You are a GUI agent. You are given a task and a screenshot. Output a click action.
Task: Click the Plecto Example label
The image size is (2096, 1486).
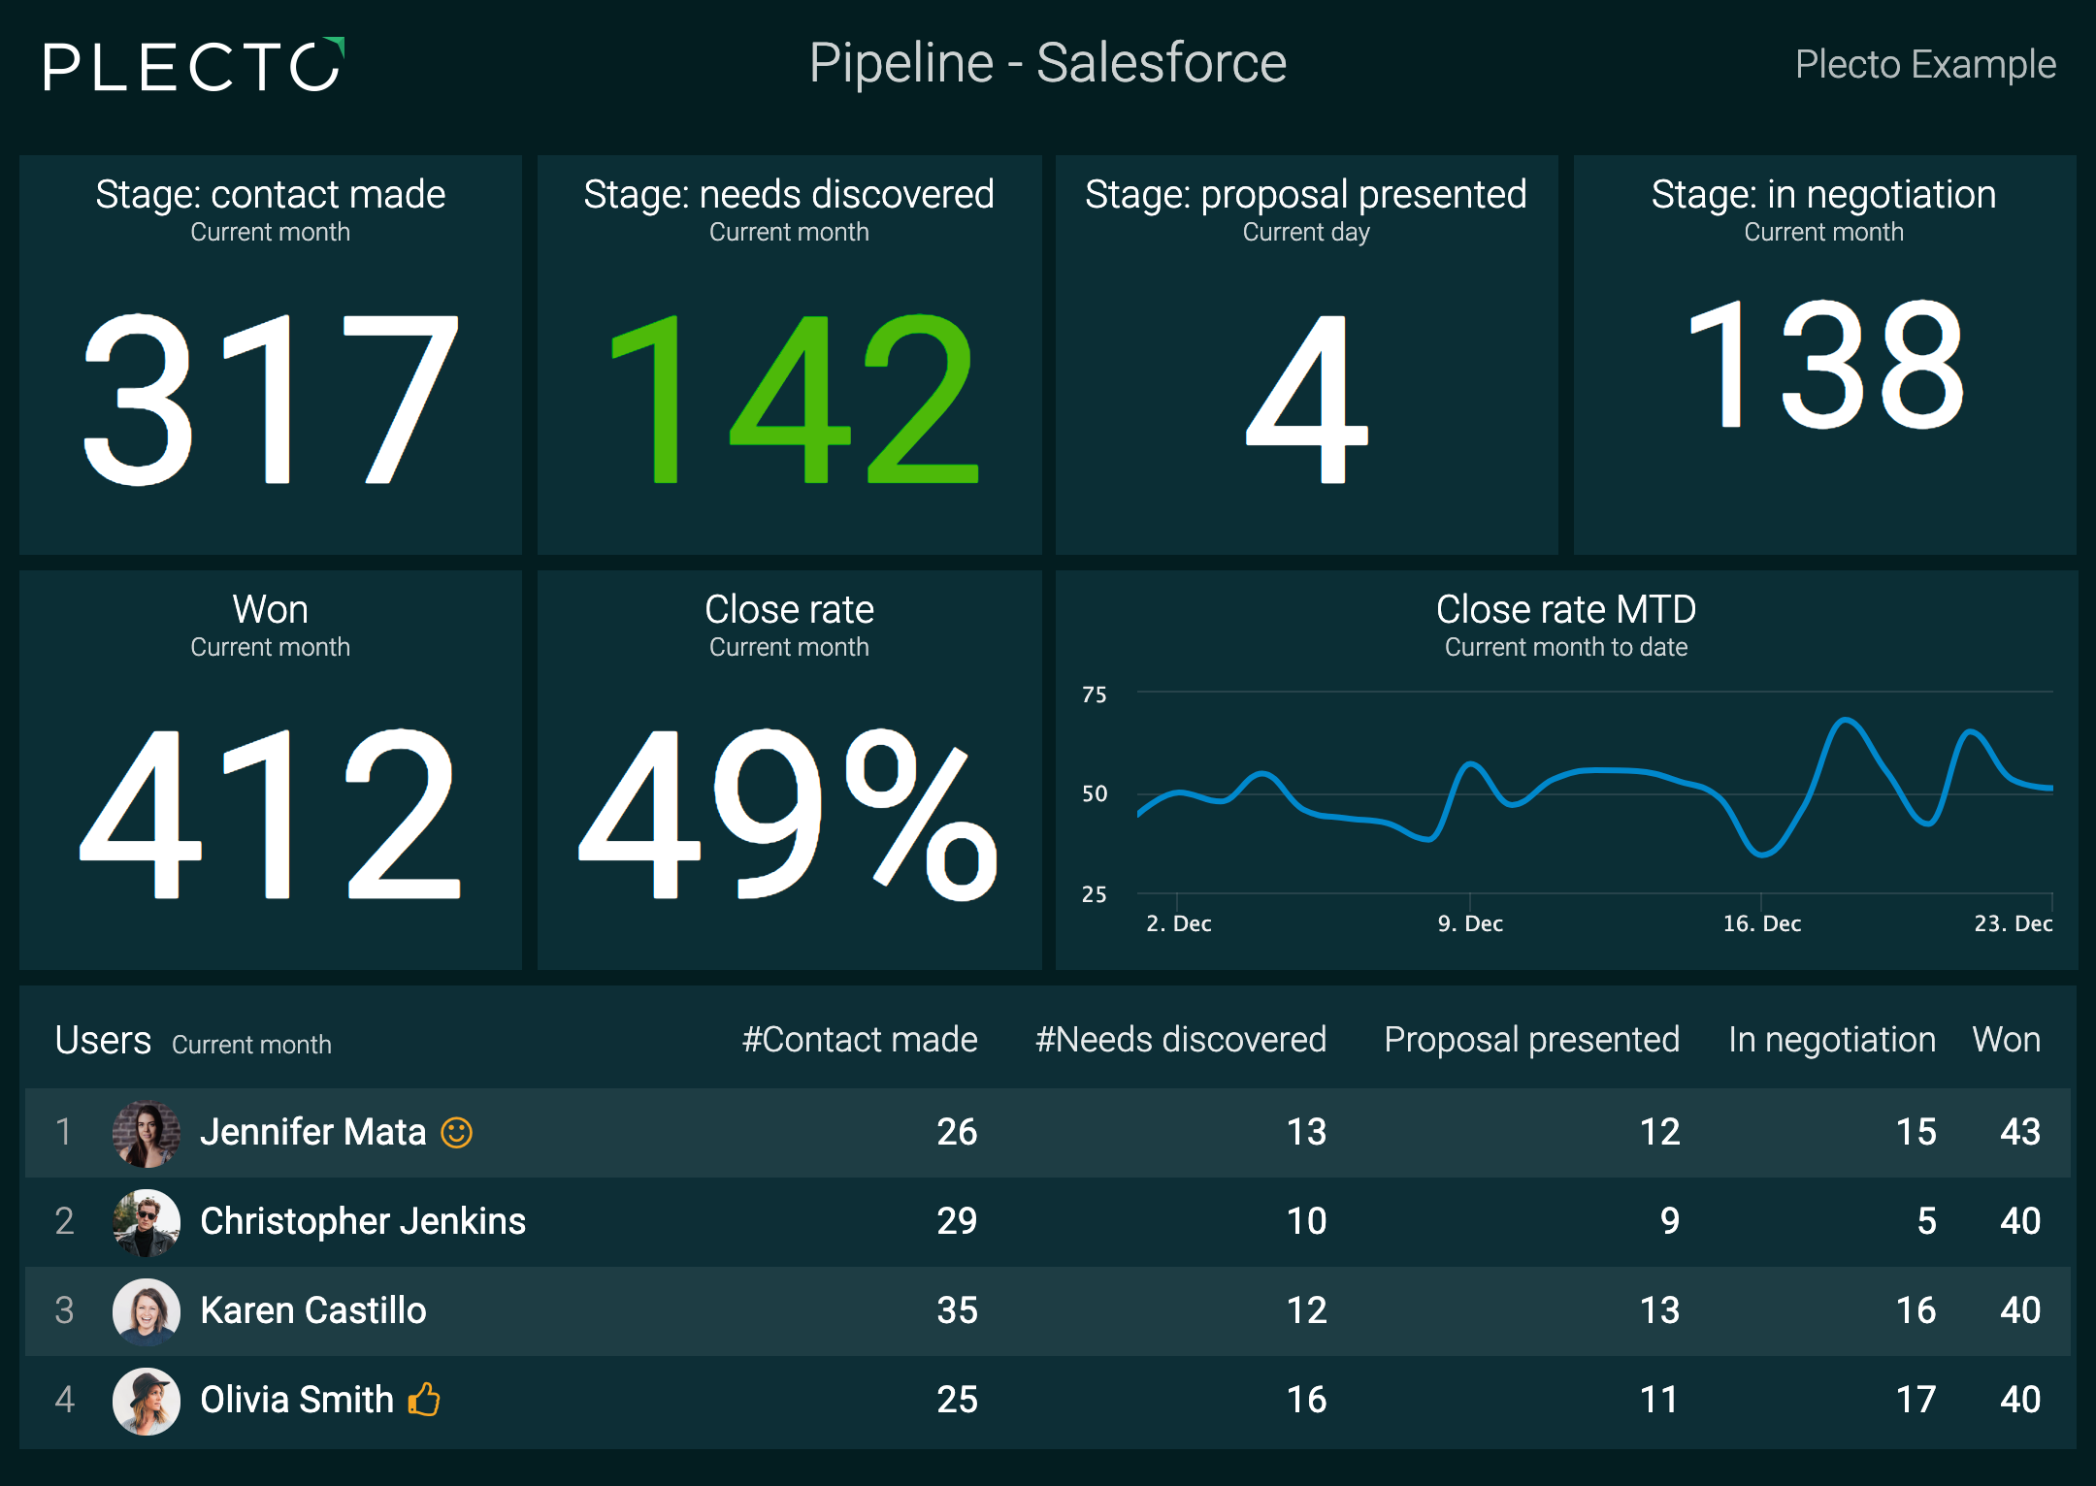[1925, 65]
